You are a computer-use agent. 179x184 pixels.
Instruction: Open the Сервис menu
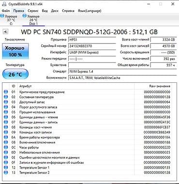[33, 11]
